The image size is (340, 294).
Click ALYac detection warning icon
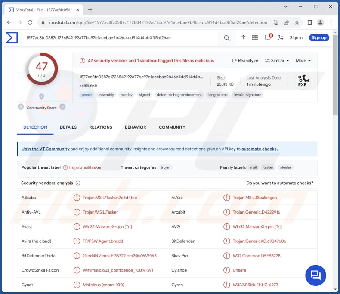226,198
